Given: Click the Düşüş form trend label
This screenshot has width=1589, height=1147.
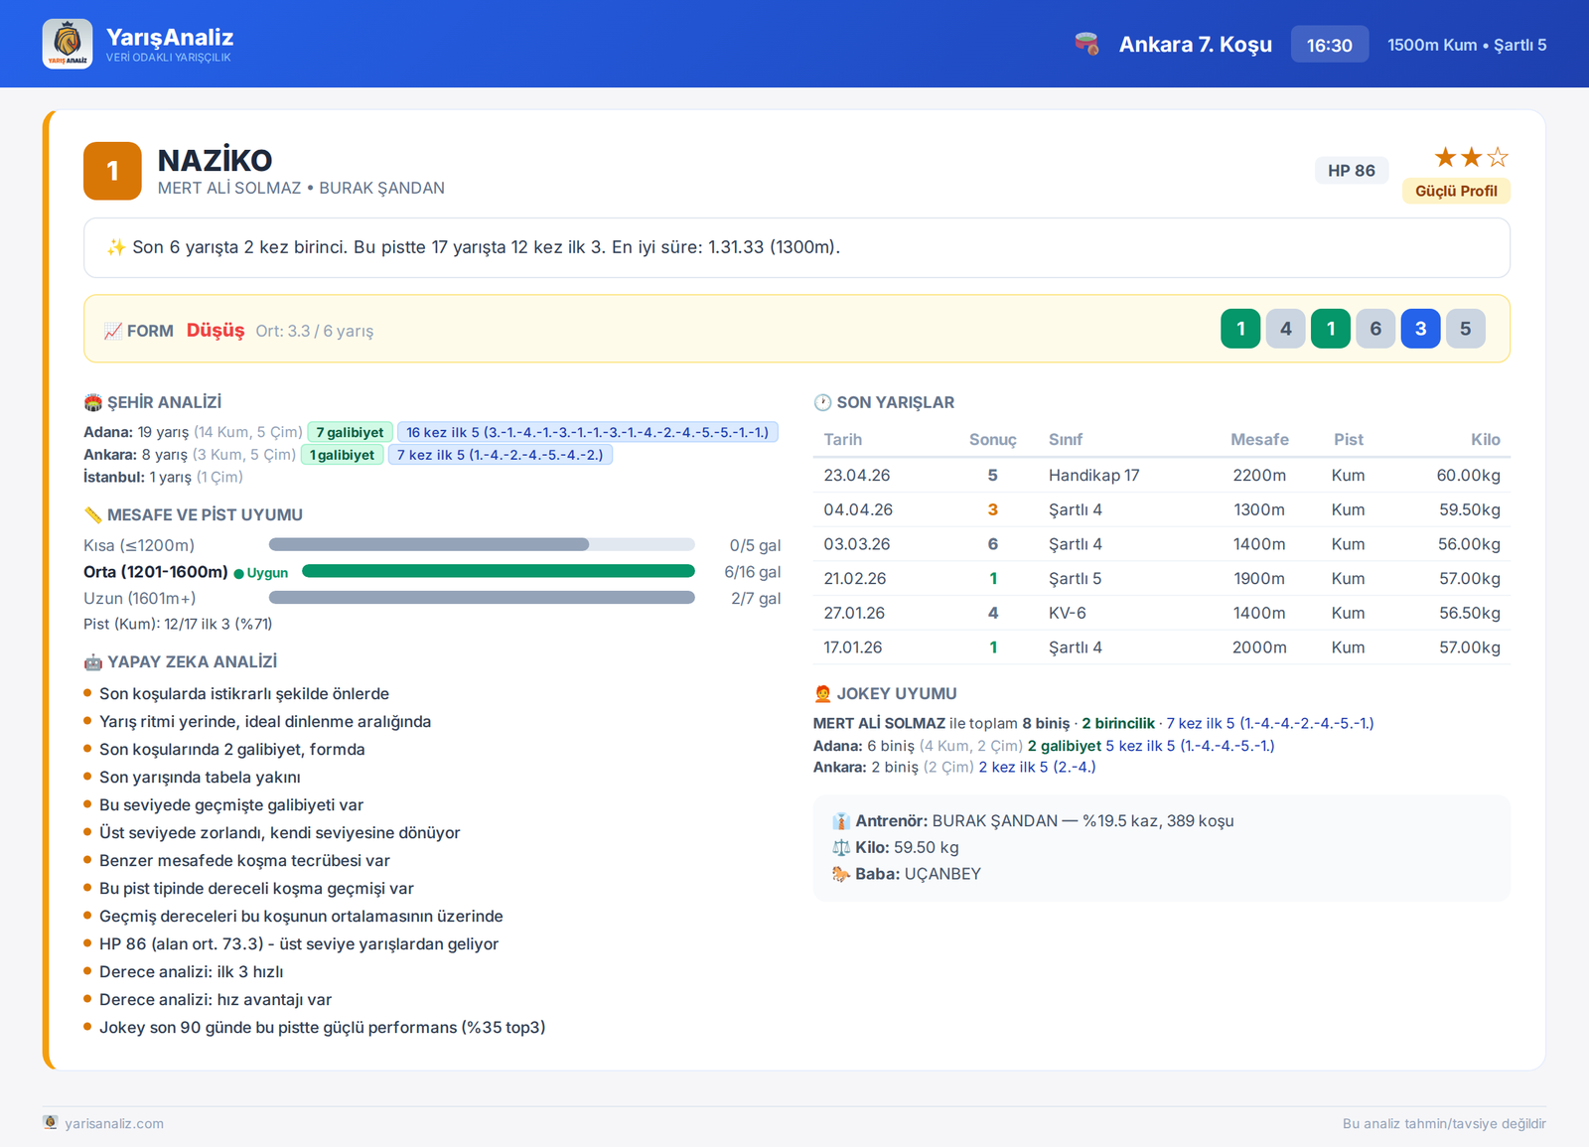Looking at the screenshot, I should [x=216, y=330].
